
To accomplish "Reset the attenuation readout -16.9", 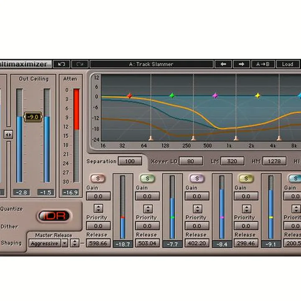I will (71, 192).
